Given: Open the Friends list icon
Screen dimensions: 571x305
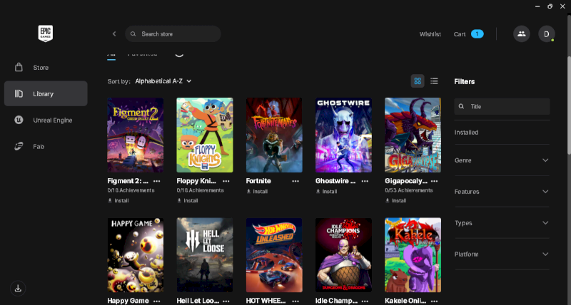Looking at the screenshot, I should (x=521, y=33).
